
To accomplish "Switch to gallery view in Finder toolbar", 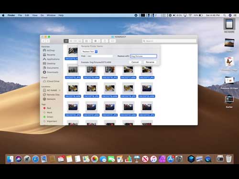I will pos(80,41).
